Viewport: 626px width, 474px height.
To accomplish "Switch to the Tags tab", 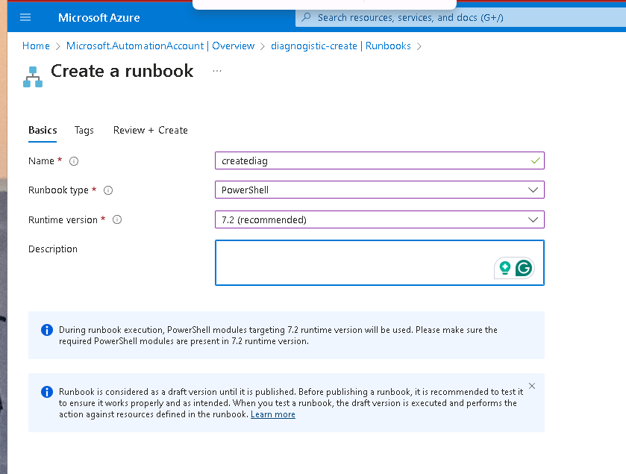I will [84, 130].
